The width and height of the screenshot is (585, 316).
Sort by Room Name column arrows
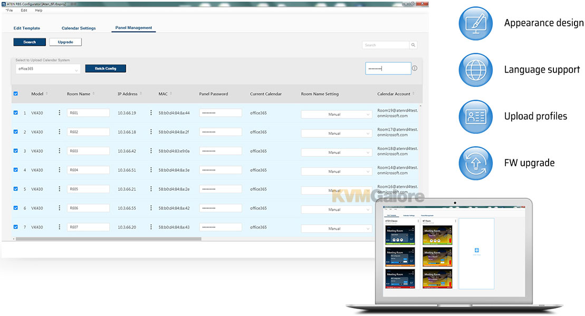94,94
